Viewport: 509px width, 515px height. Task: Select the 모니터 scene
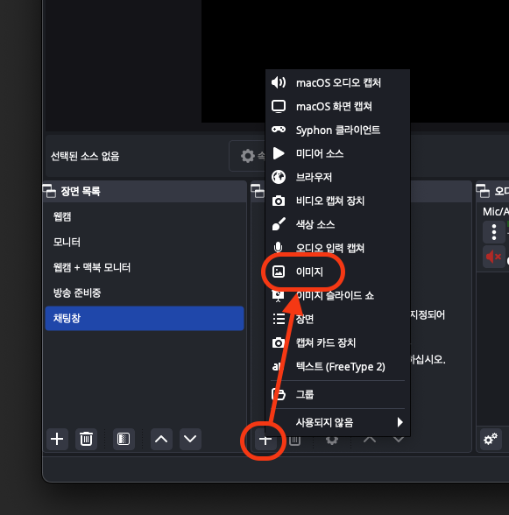145,242
